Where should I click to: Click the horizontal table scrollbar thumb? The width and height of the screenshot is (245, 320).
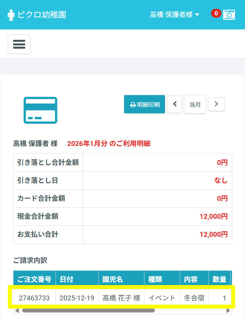click(x=88, y=311)
